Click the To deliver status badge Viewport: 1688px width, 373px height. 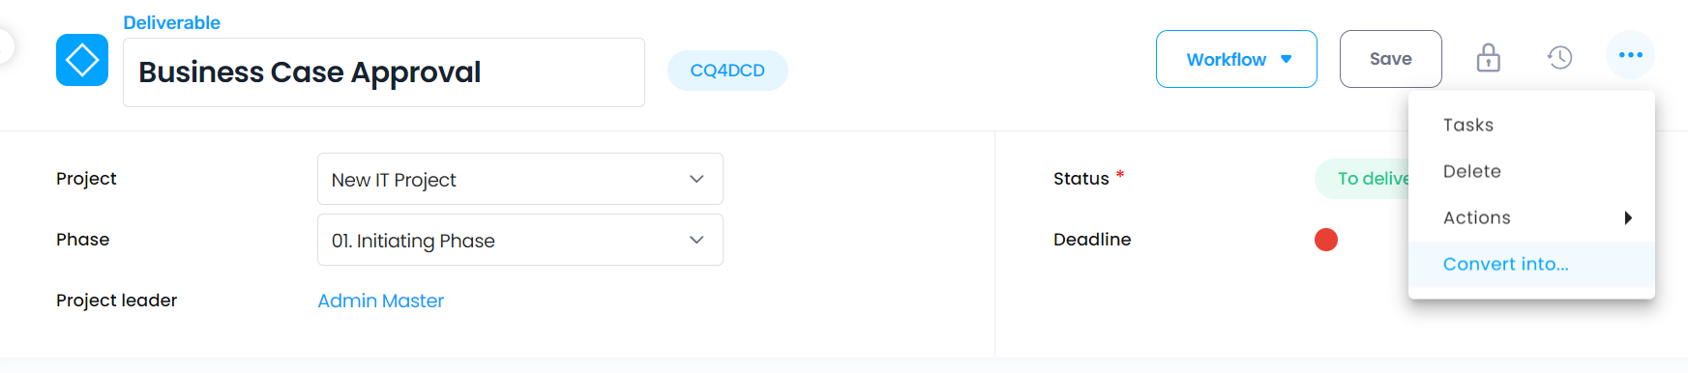[1362, 179]
